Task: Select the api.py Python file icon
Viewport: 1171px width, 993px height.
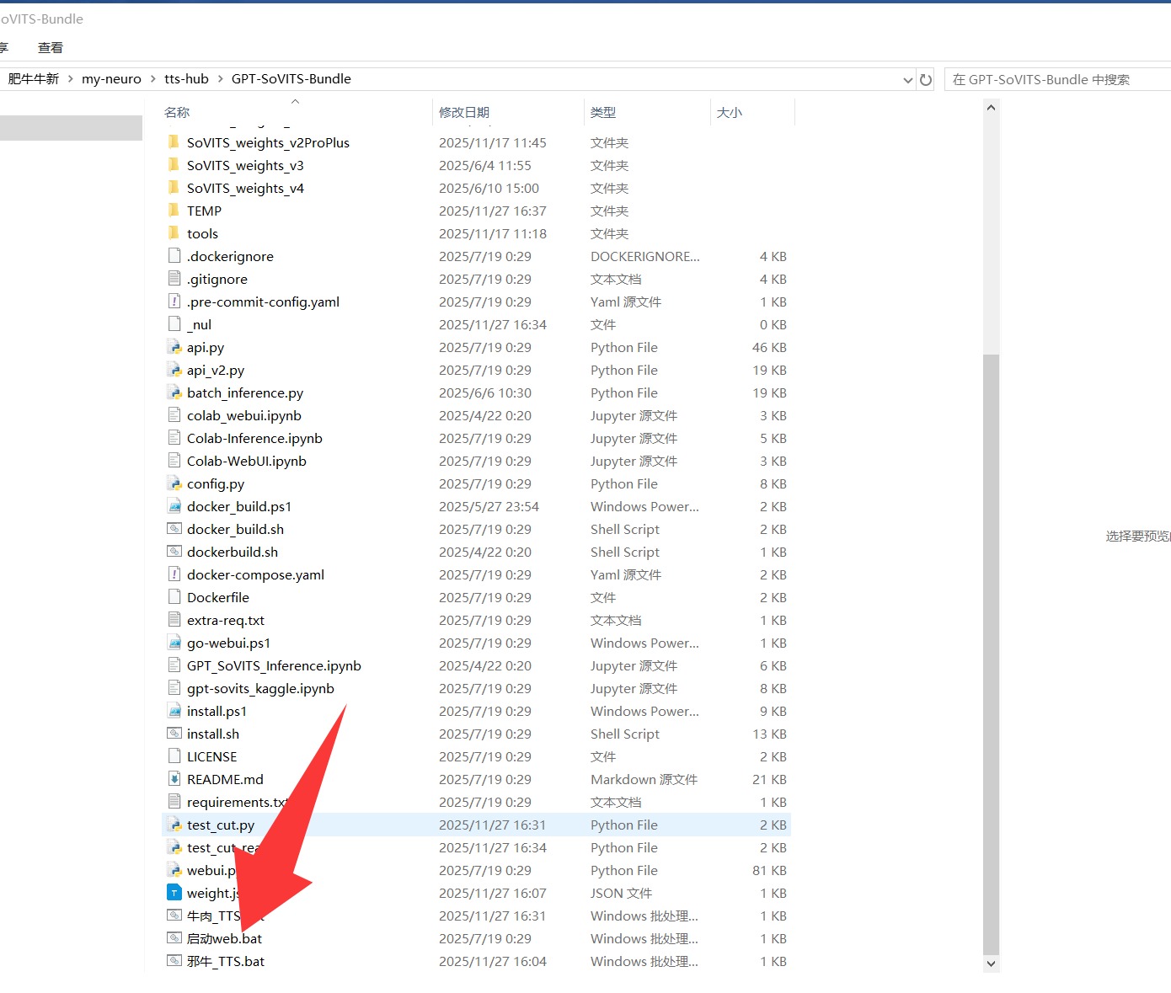Action: pos(174,348)
